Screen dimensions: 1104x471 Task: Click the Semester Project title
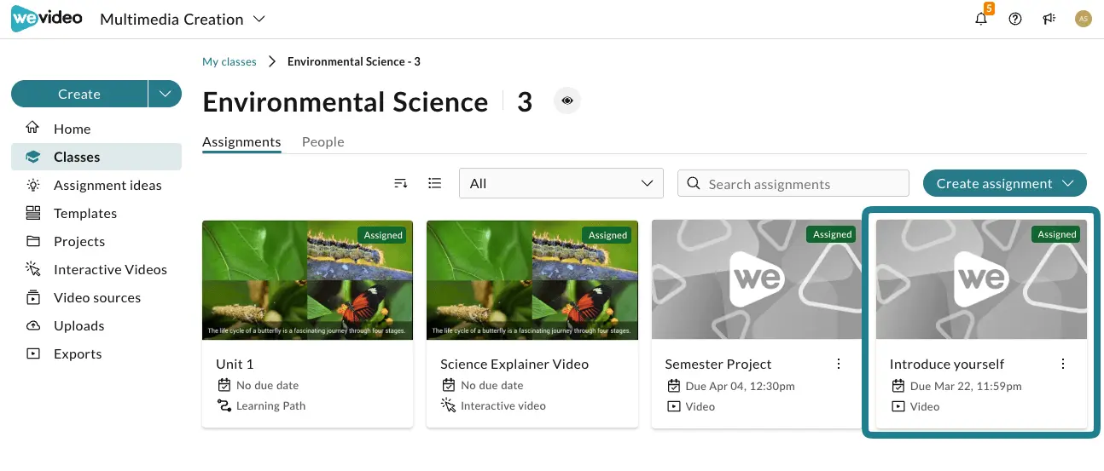(718, 364)
